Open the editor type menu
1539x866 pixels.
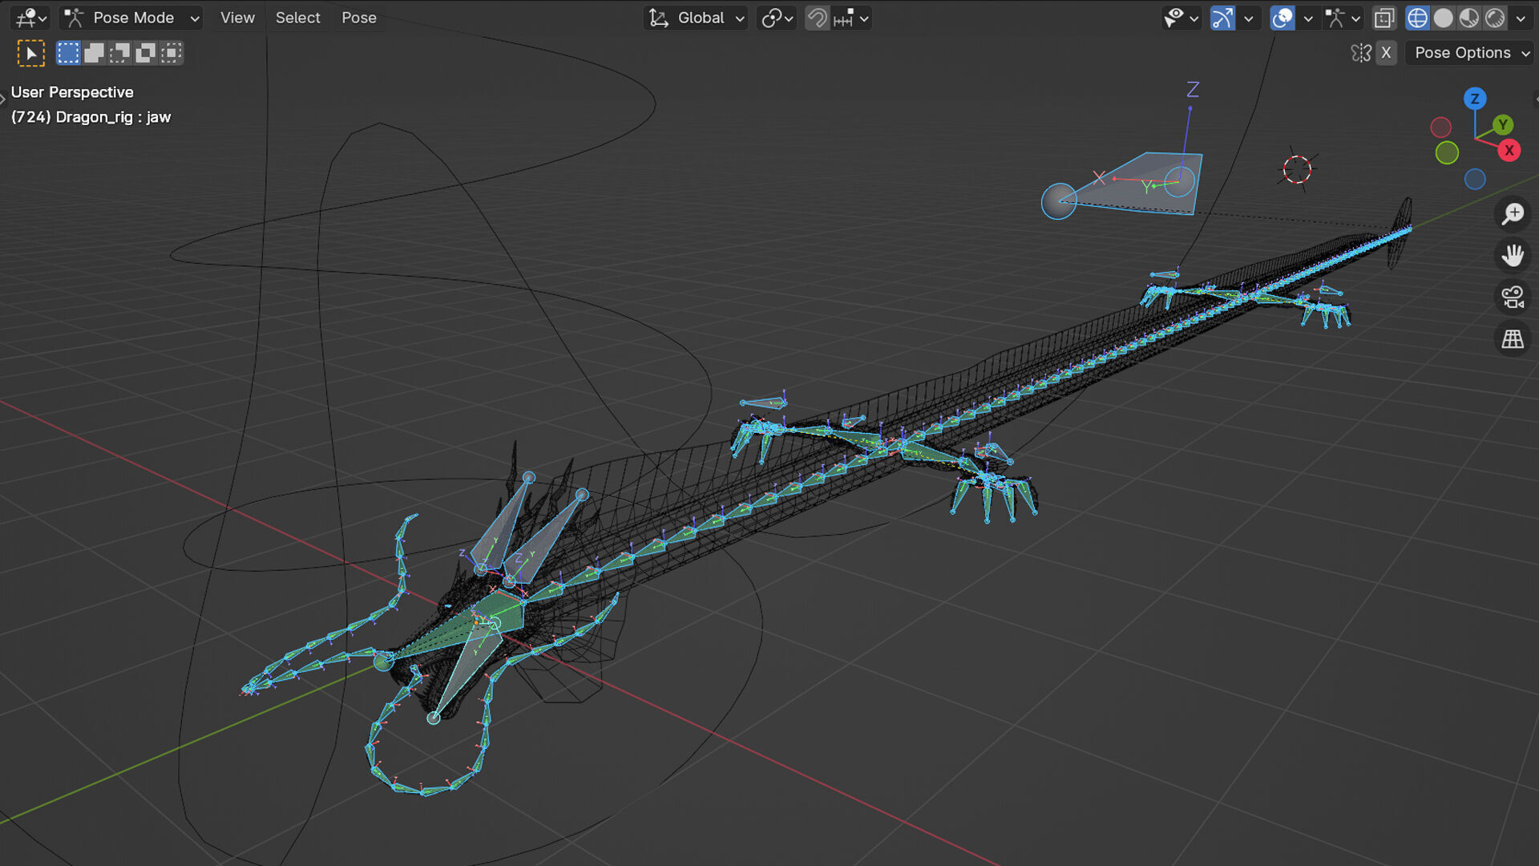point(31,18)
